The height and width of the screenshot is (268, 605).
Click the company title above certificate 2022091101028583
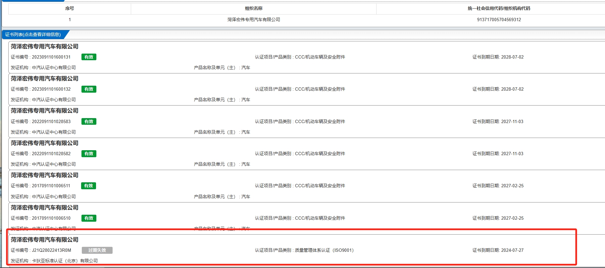(x=45, y=111)
